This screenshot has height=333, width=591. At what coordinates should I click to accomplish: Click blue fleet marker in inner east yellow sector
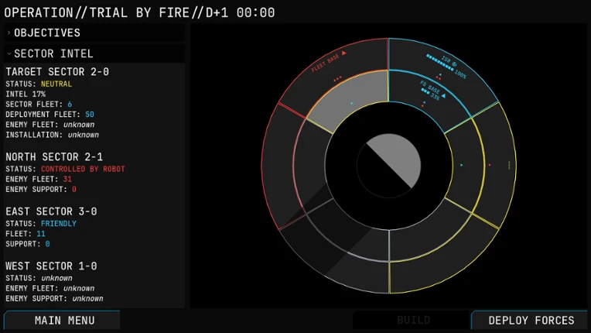(461, 165)
